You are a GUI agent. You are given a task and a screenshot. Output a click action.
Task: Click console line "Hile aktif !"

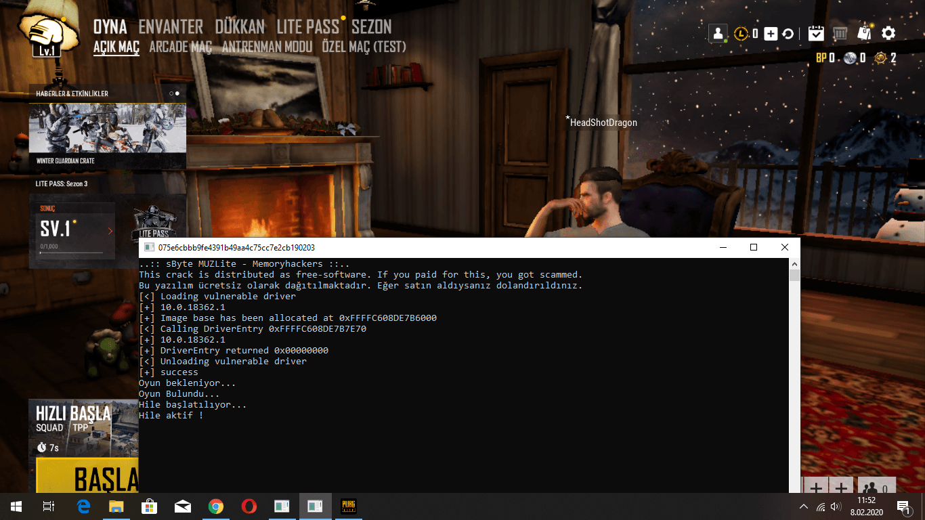(171, 415)
